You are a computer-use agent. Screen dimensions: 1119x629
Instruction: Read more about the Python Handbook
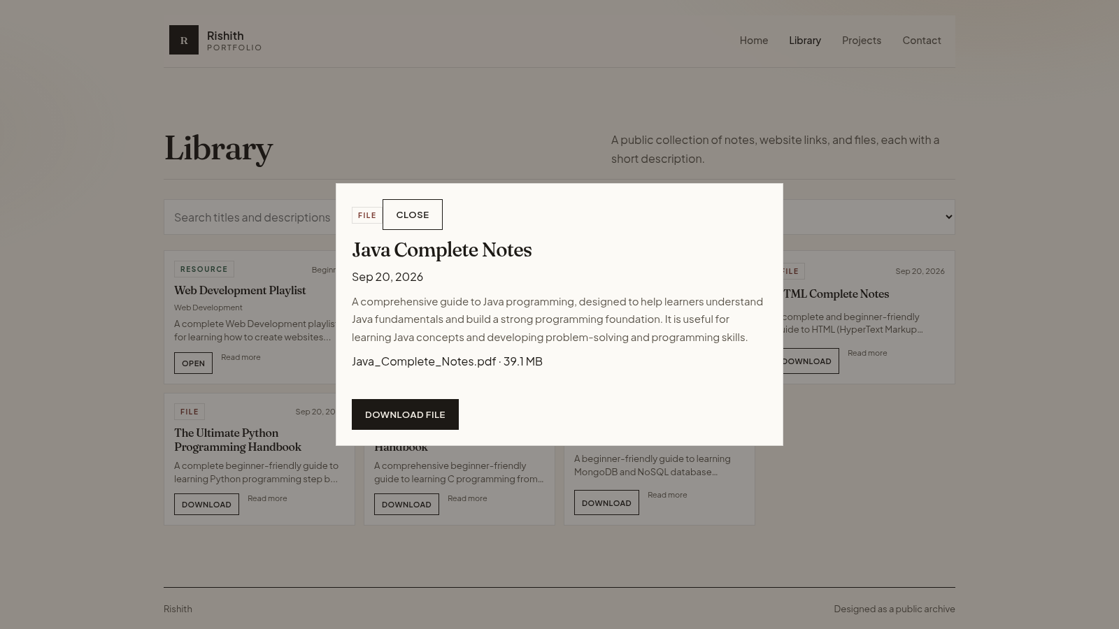pyautogui.click(x=267, y=498)
